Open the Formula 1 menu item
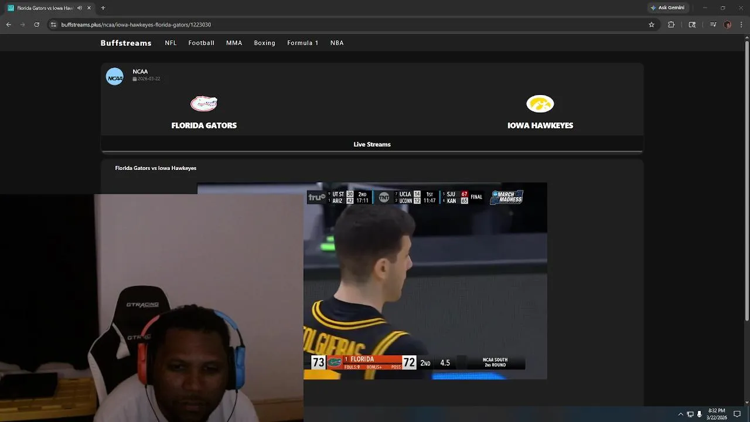The height and width of the screenshot is (422, 750). point(303,43)
